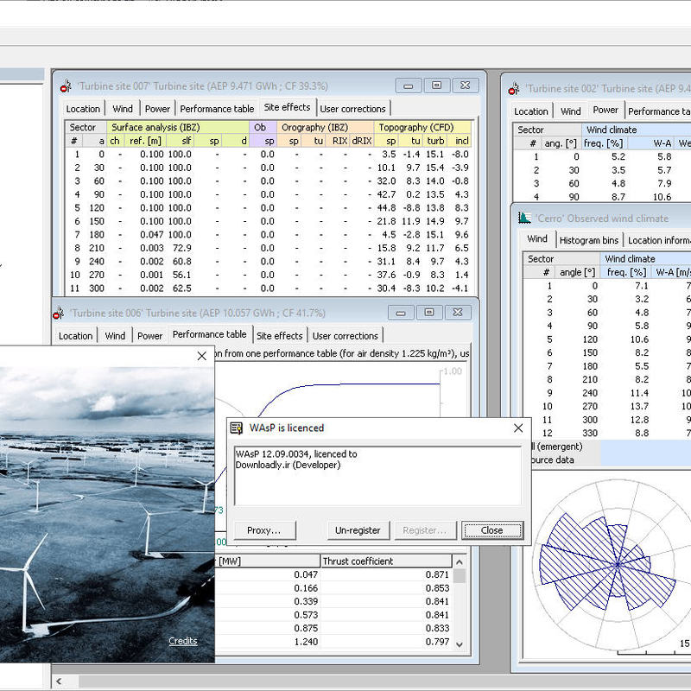Close the Turbine site 006 window

pos(458,313)
